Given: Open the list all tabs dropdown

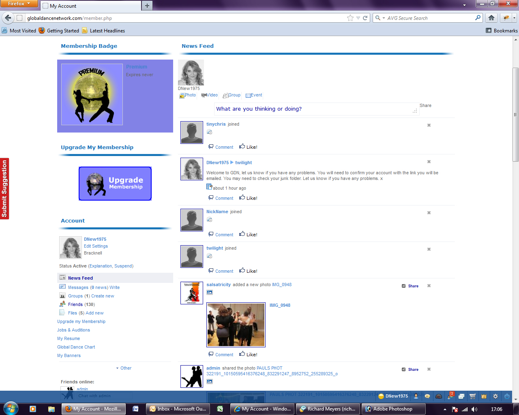Looking at the screenshot, I should point(464,5).
